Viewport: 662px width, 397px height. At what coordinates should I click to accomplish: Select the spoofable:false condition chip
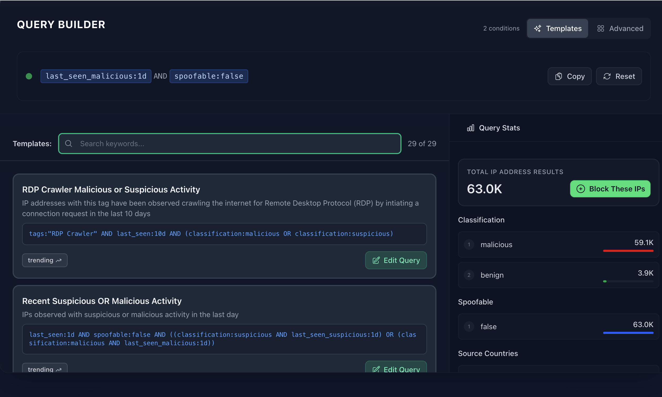coord(209,76)
